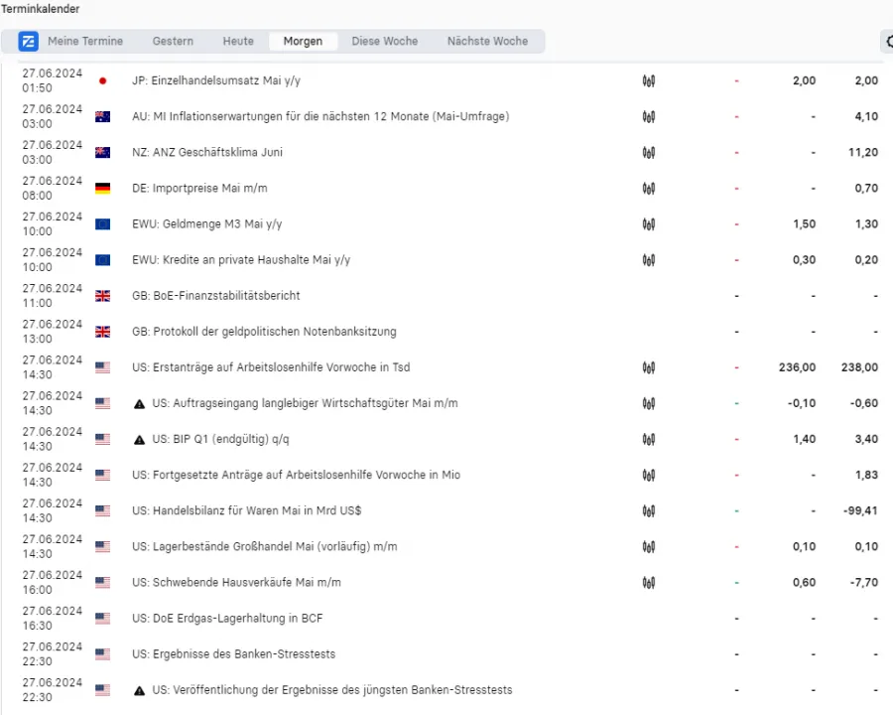Click the blue calendar logo icon

(29, 42)
